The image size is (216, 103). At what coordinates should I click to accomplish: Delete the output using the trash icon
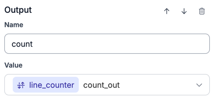click(x=202, y=11)
